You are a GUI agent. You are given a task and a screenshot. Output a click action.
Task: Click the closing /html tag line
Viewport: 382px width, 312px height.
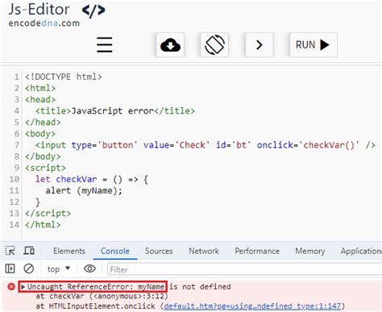pos(43,225)
